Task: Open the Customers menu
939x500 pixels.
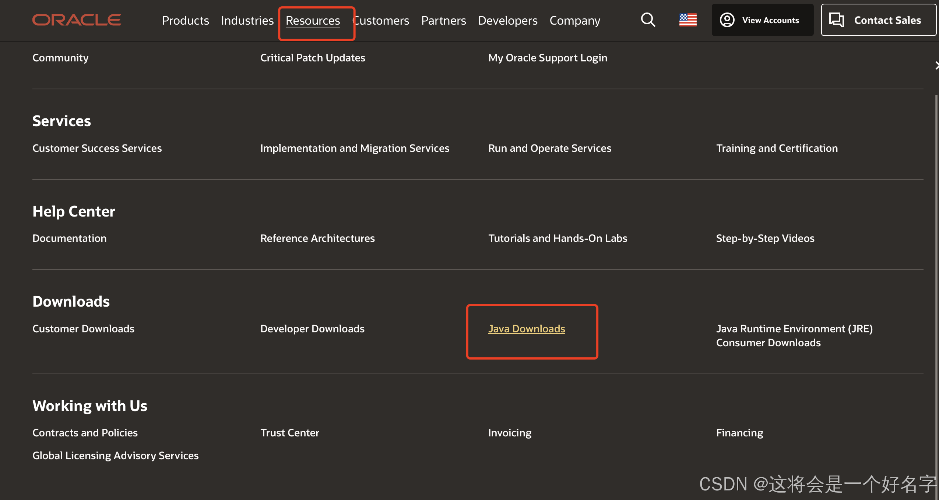Action: (x=381, y=21)
